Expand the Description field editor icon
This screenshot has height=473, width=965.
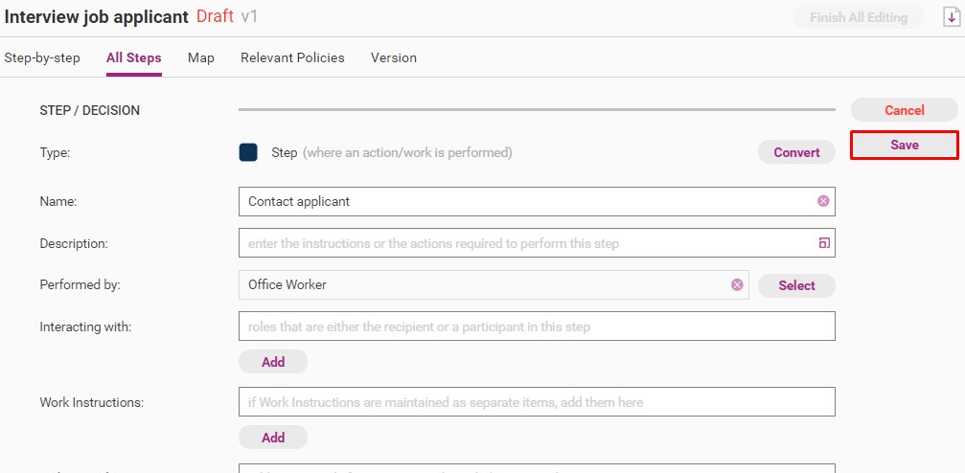(x=824, y=243)
